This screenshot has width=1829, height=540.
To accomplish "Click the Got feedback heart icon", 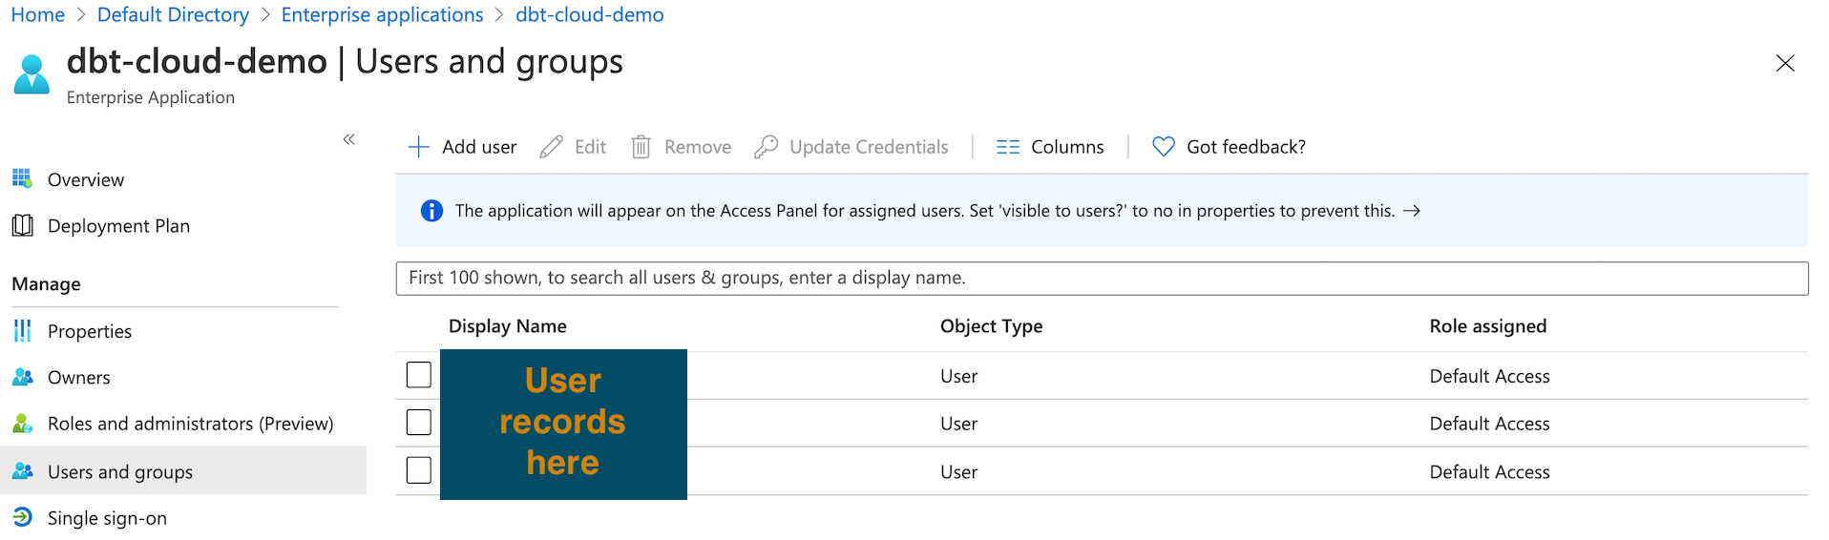I will 1163,147.
